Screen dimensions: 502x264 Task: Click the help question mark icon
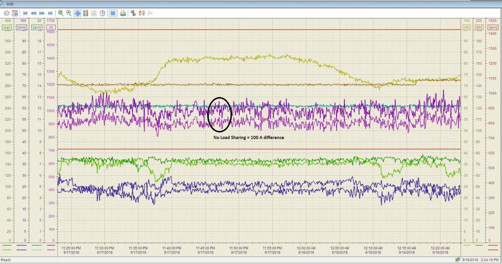pos(7,13)
